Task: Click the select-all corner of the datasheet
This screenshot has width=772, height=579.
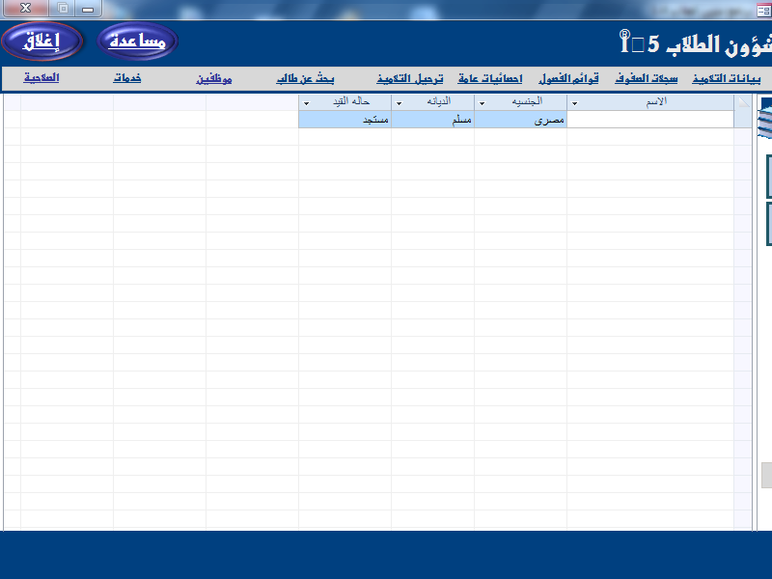Action: point(742,102)
